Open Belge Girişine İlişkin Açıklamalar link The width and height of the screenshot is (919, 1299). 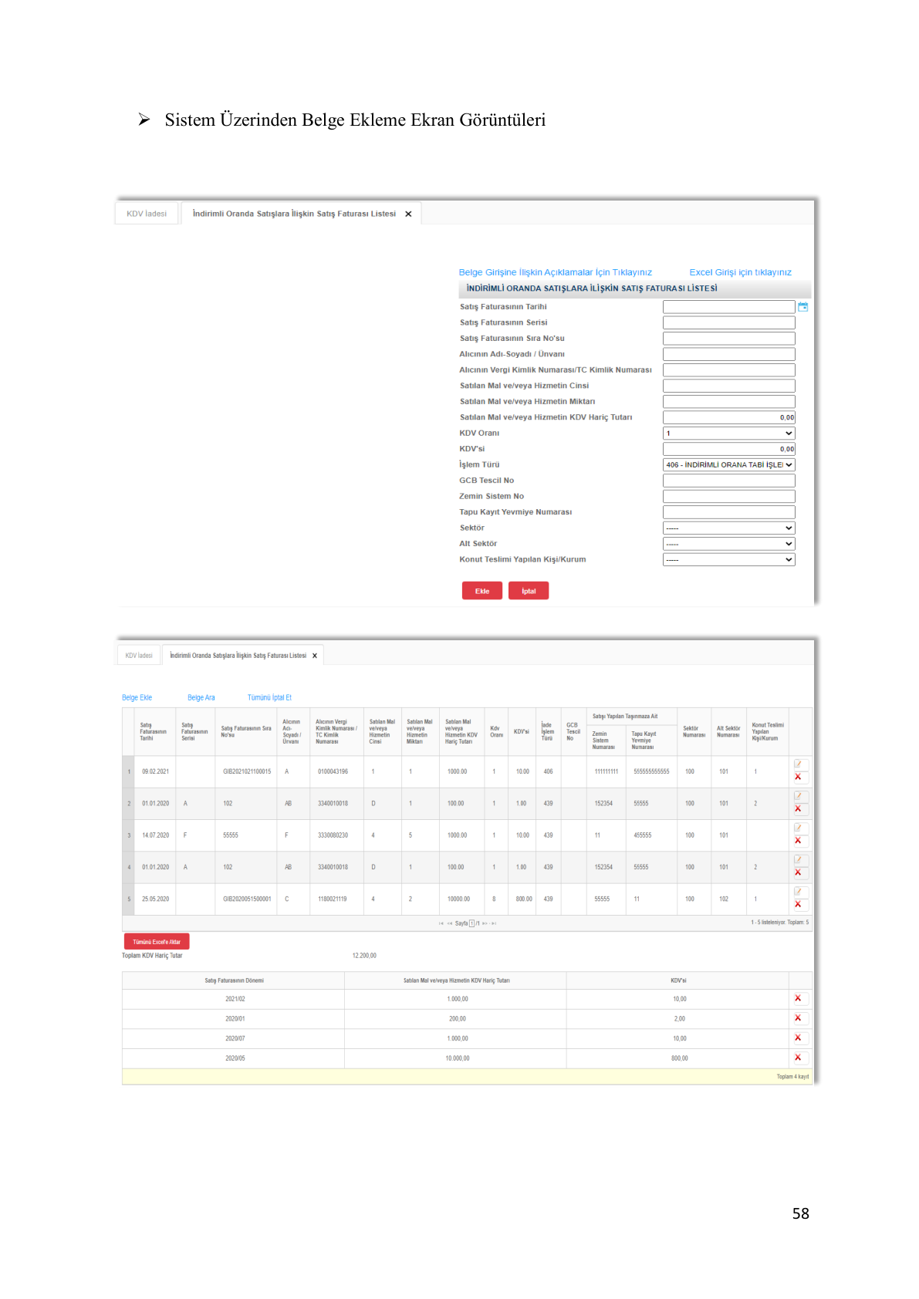[556, 272]
